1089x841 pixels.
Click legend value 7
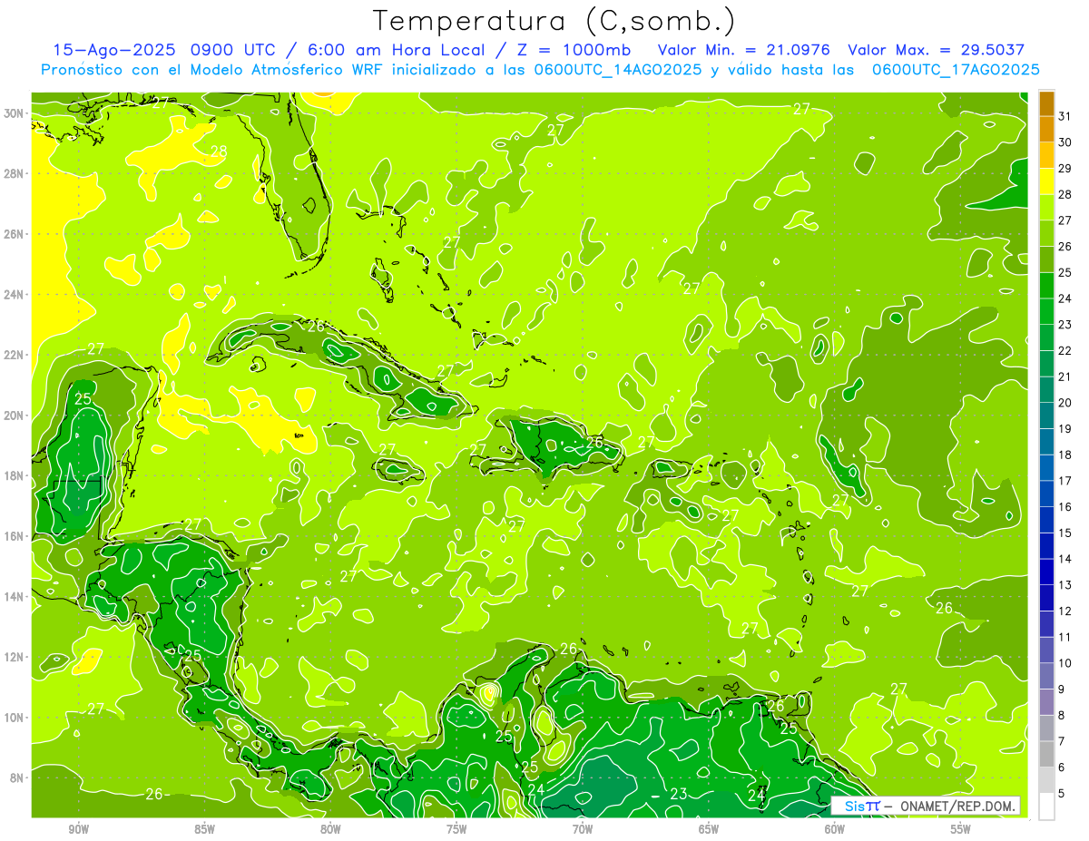1062,741
